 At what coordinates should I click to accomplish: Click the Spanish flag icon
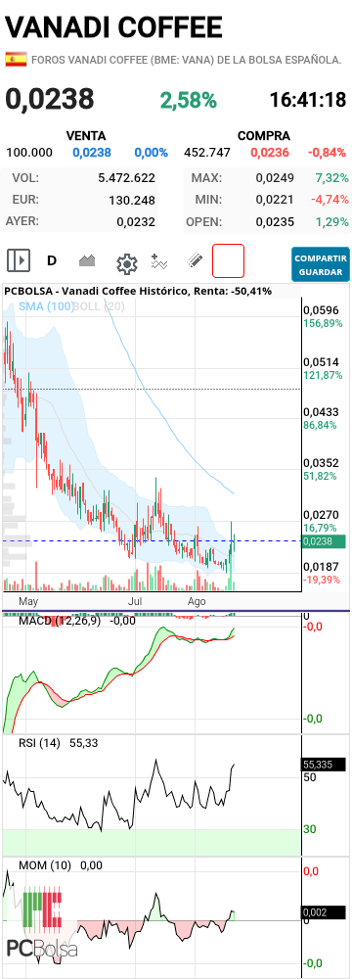click(x=16, y=60)
